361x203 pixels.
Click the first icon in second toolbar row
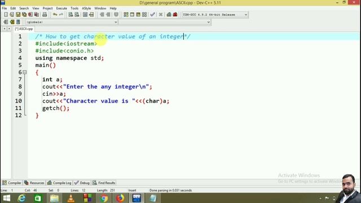tap(6, 22)
